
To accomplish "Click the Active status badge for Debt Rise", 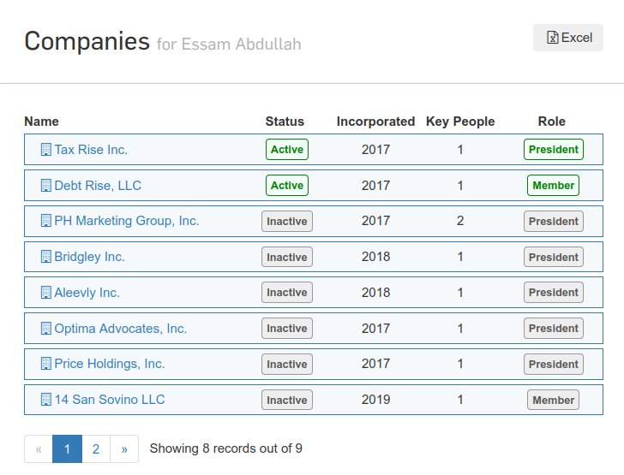I will 287,185.
